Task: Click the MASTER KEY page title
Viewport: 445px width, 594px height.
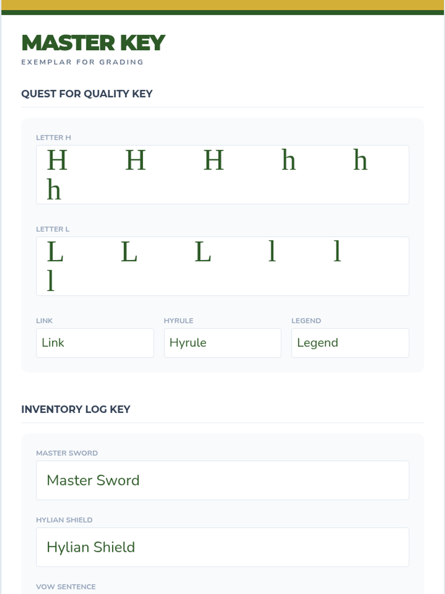Action: [x=93, y=43]
